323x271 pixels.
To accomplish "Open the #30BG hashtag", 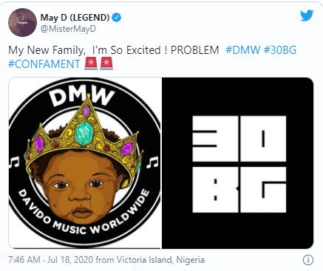I will [x=280, y=50].
